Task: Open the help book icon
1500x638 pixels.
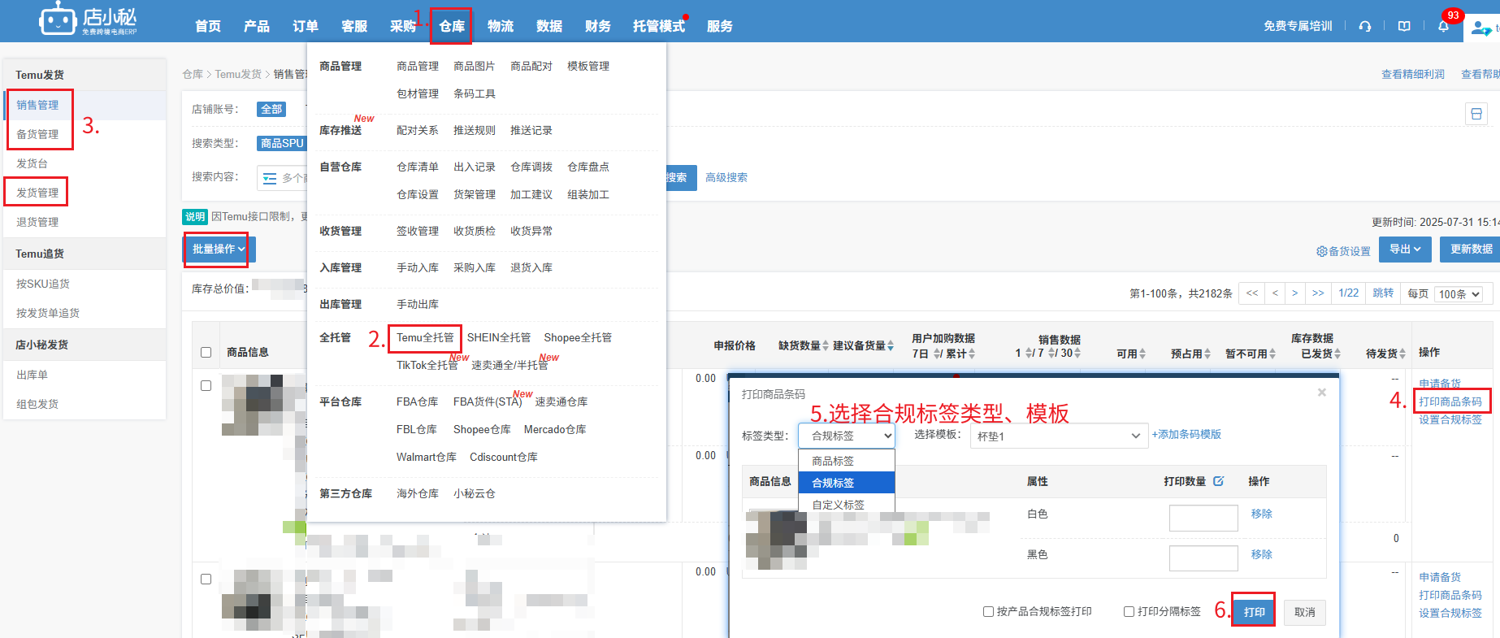Action: click(x=1404, y=26)
